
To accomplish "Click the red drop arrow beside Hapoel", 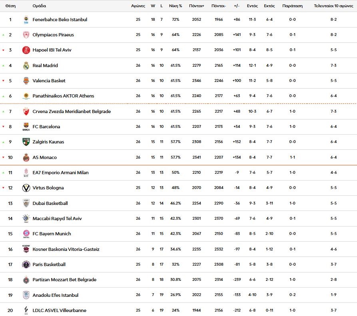I will [x=4, y=50].
